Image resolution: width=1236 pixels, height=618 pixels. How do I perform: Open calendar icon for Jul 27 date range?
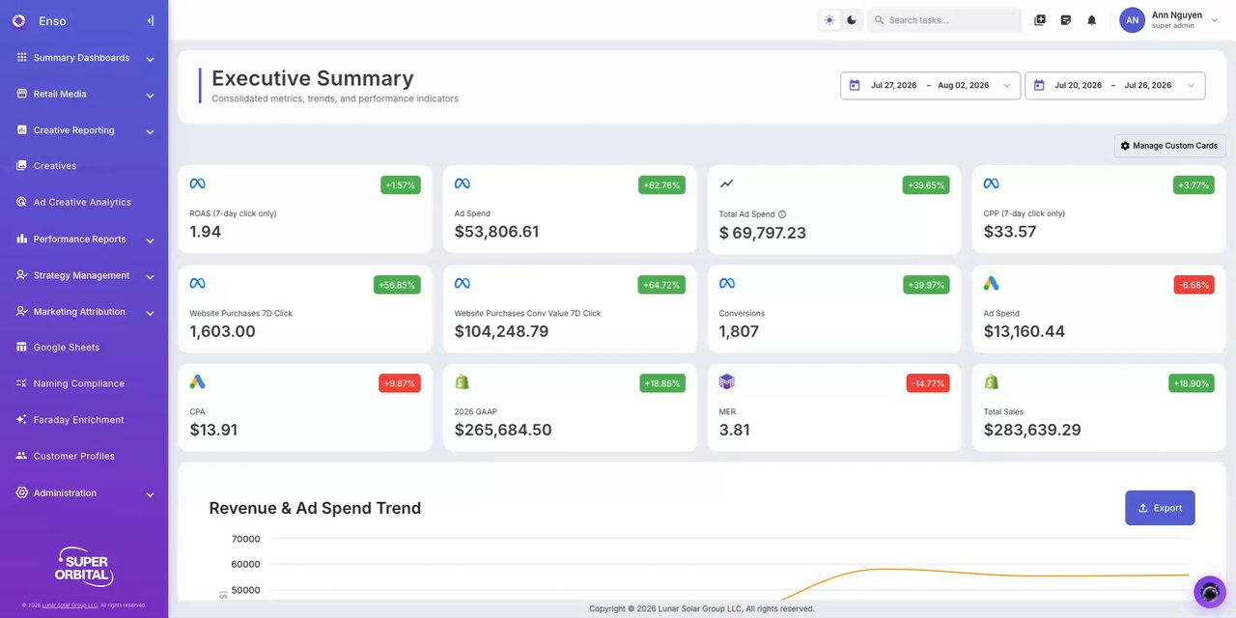pyautogui.click(x=855, y=85)
